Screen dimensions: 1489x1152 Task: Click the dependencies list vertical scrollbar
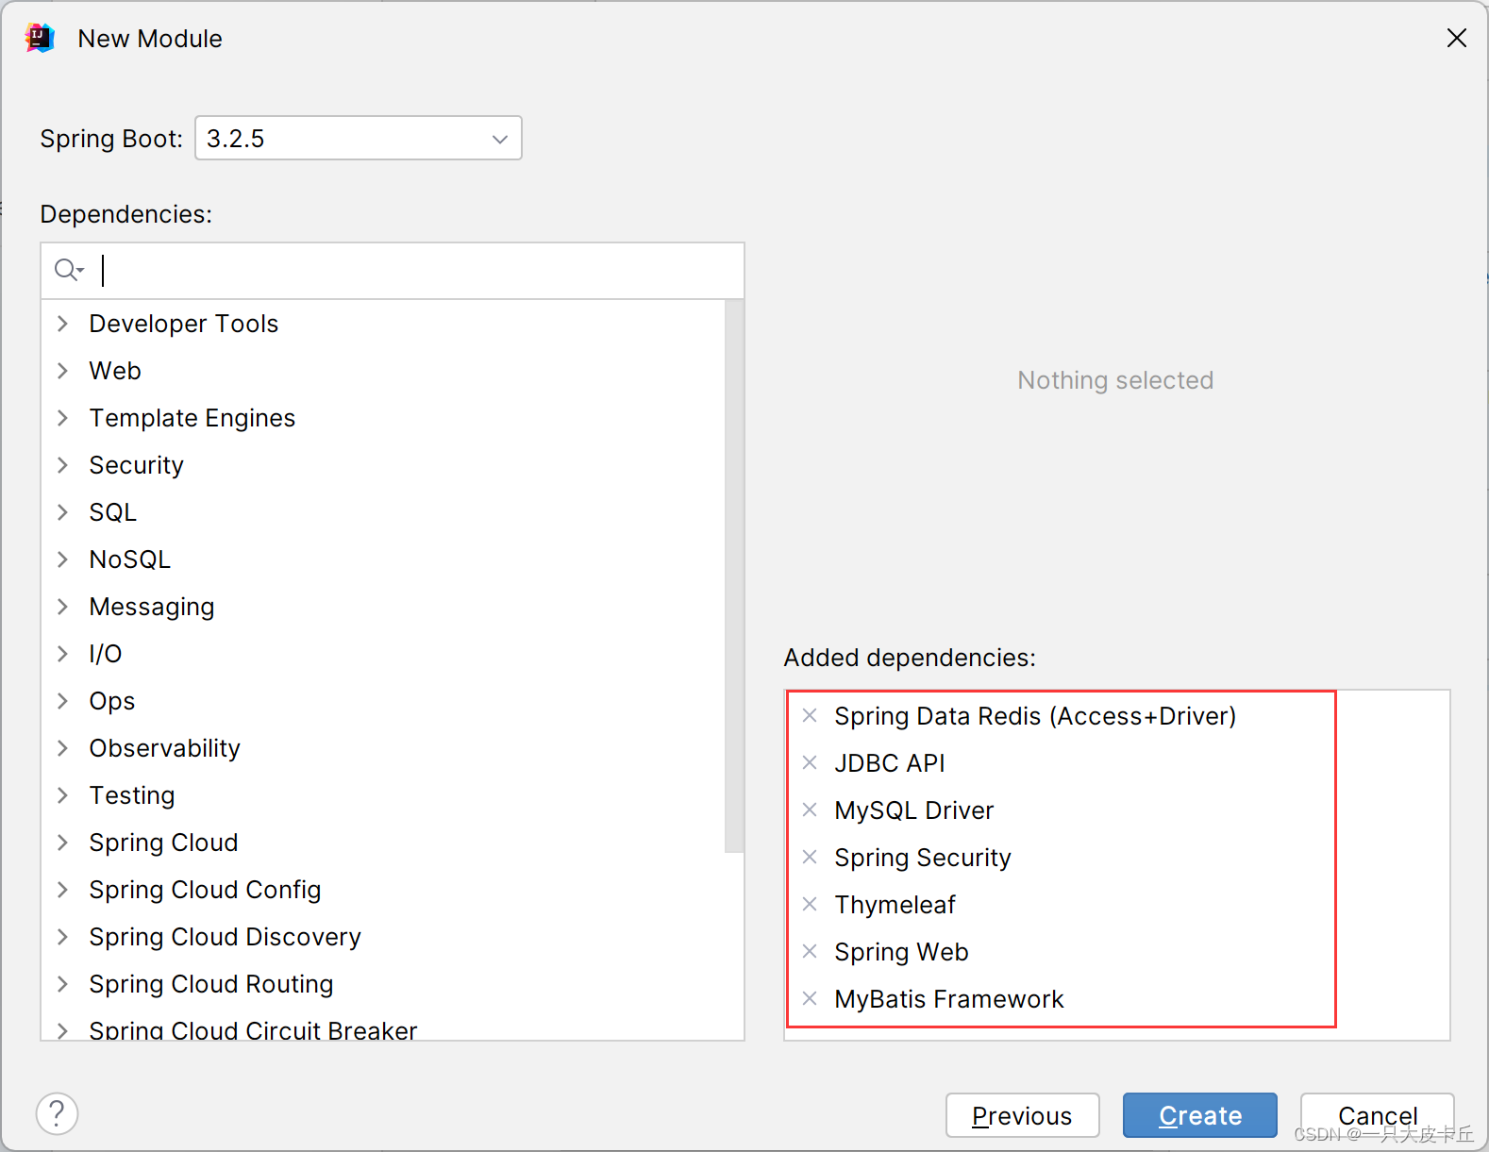coord(734,576)
